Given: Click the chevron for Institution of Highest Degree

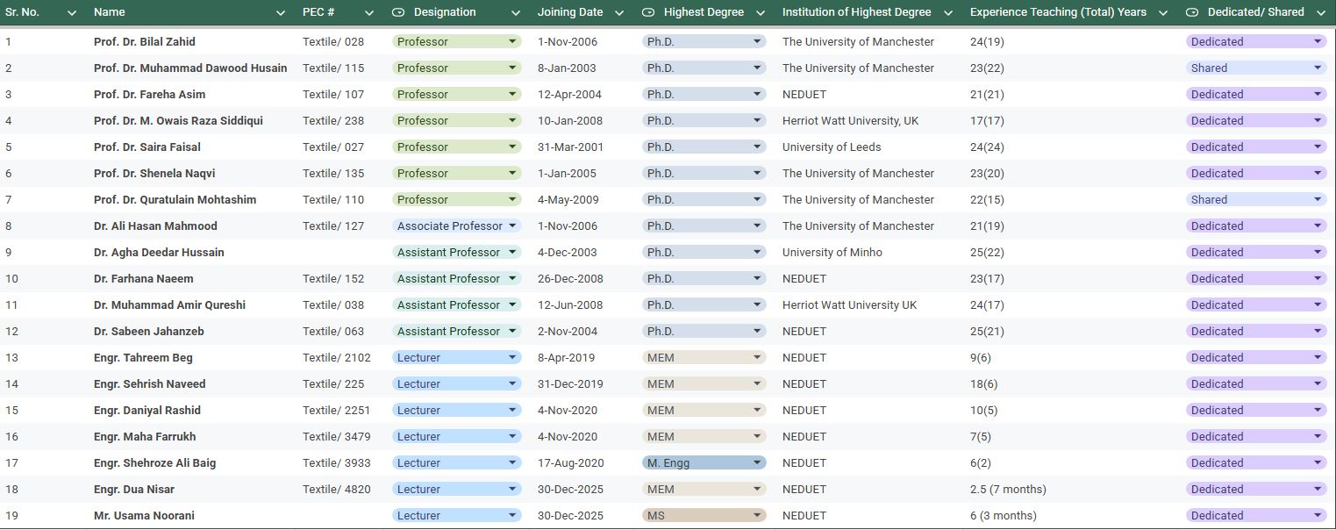Looking at the screenshot, I should [x=949, y=13].
